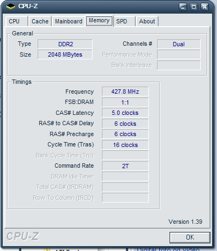The width and height of the screenshot is (217, 251).
Task: Click the Cycle Time (Tras) label
Action: pos(70,144)
